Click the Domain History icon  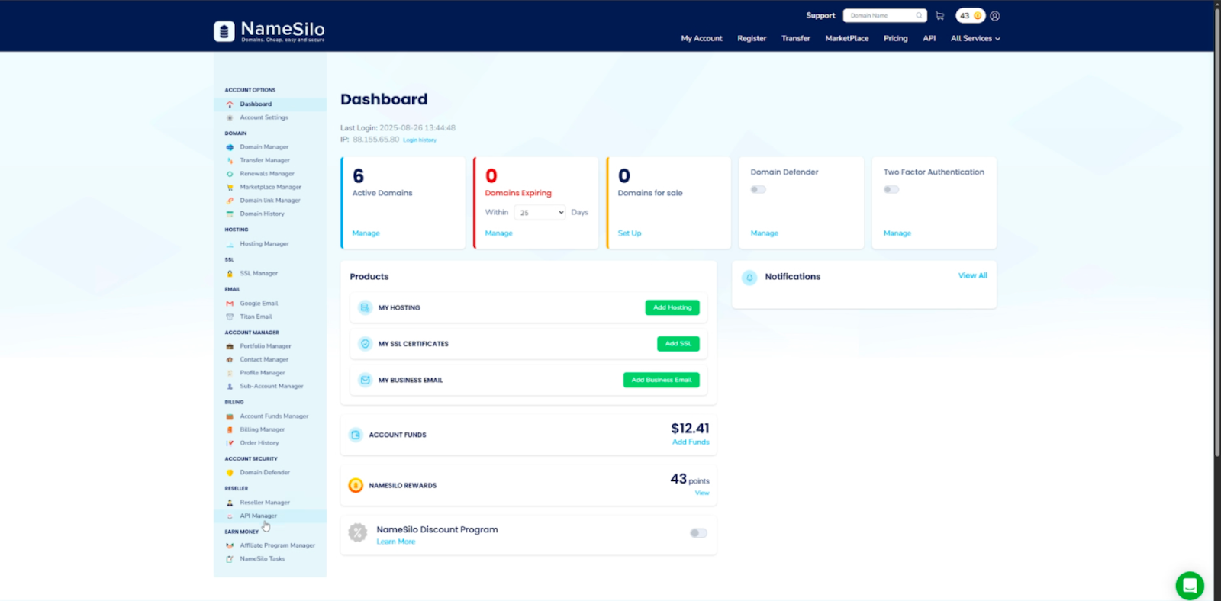(230, 214)
